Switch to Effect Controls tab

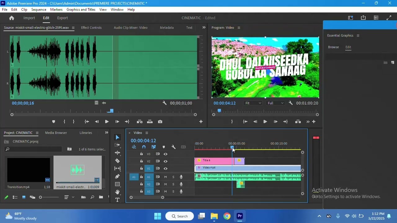click(91, 28)
